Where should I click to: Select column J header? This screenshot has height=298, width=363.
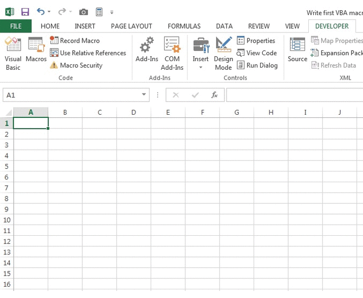pos(340,112)
